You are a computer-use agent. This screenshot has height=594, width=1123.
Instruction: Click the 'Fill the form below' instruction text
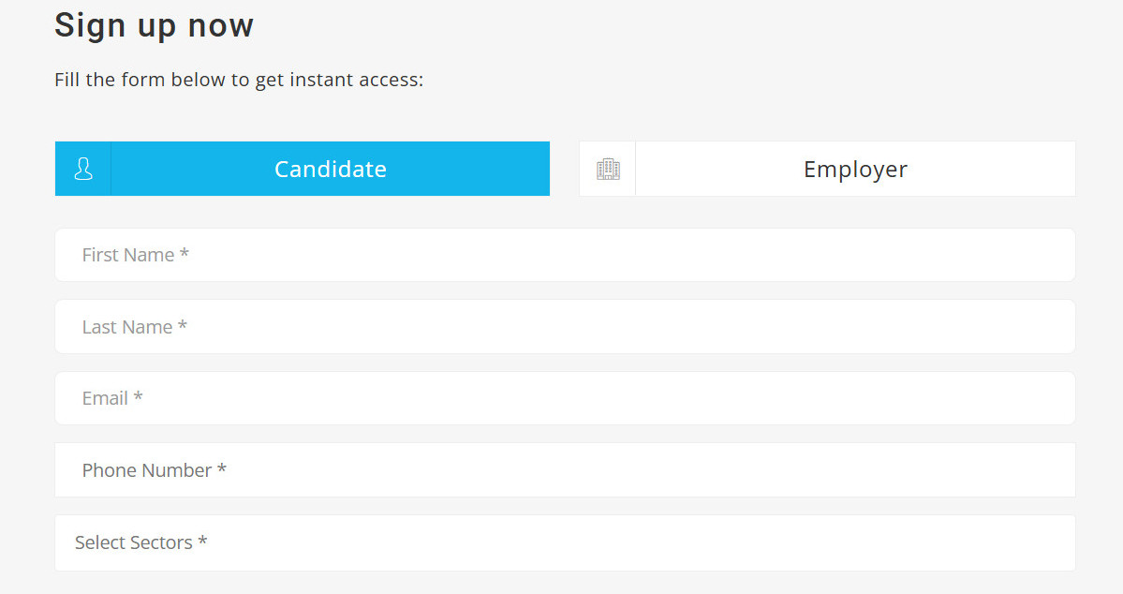(239, 80)
